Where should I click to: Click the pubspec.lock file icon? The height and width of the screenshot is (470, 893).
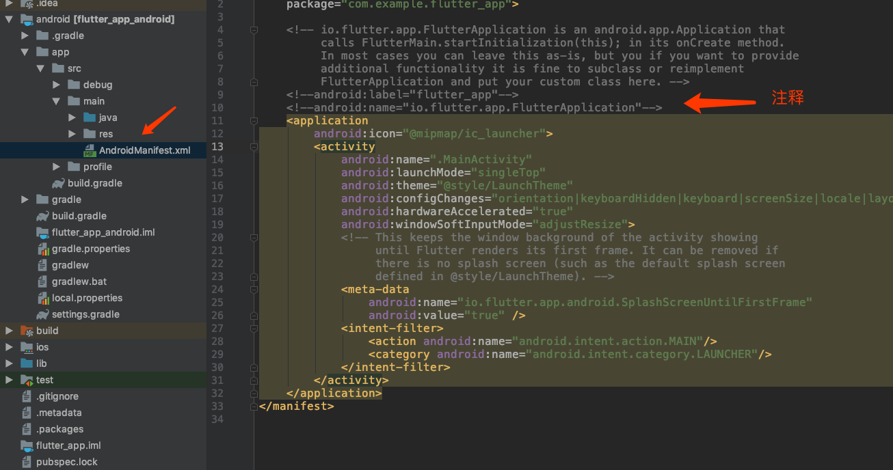pos(27,462)
